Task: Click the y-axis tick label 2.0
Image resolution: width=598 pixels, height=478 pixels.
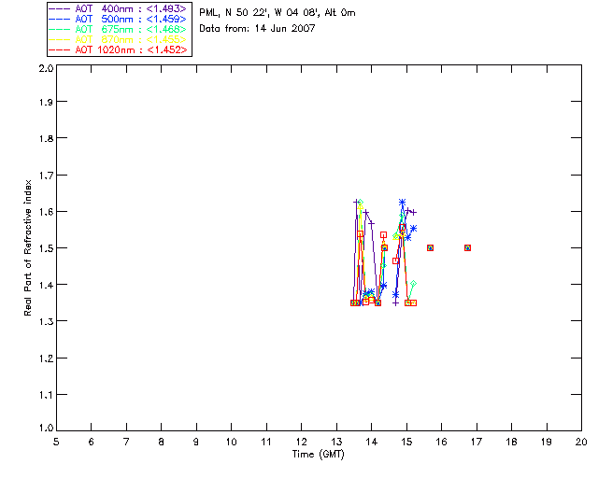Action: coord(46,68)
